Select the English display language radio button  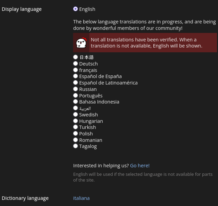75,9
